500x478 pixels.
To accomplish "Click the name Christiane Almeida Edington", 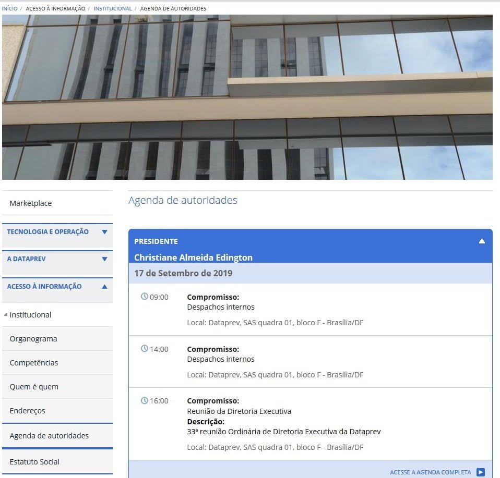I will [193, 258].
